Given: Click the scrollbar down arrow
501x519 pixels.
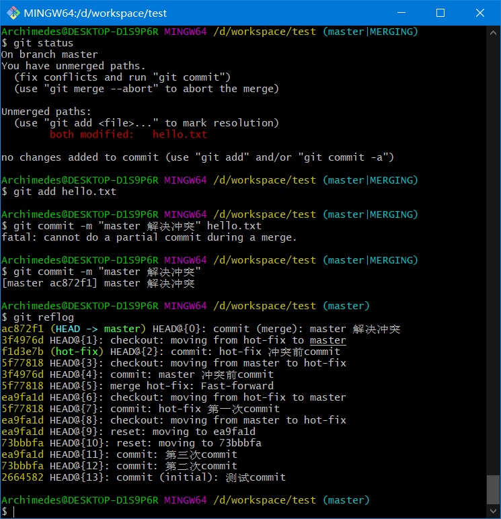Looking at the screenshot, I should point(493,512).
